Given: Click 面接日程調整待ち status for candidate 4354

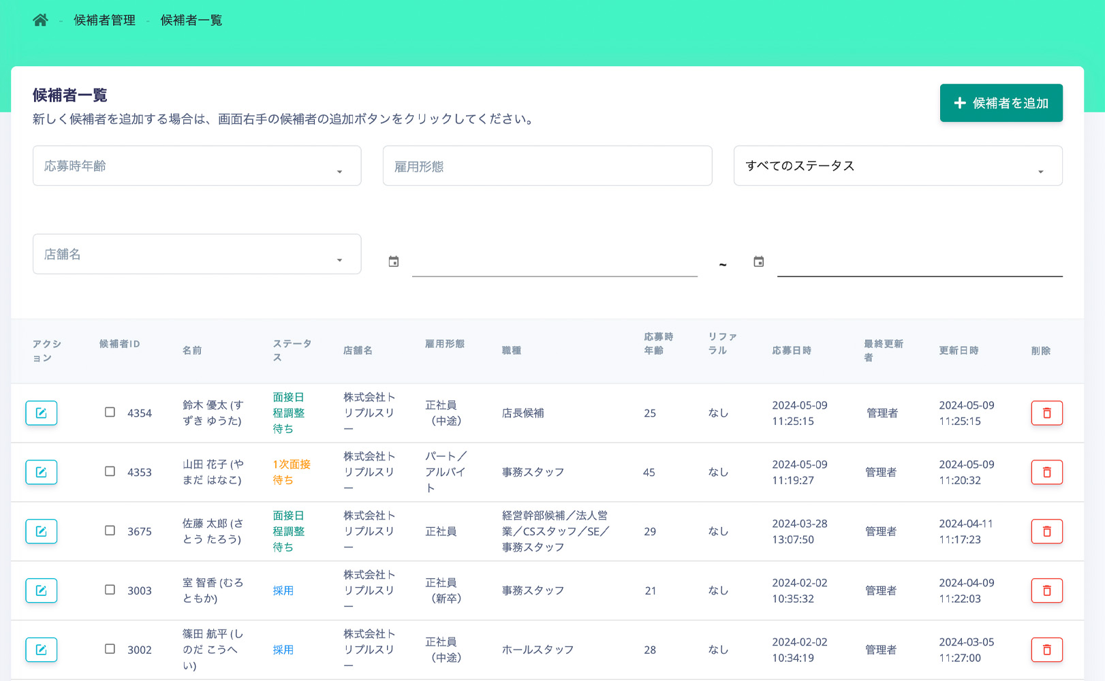Looking at the screenshot, I should pyautogui.click(x=289, y=413).
